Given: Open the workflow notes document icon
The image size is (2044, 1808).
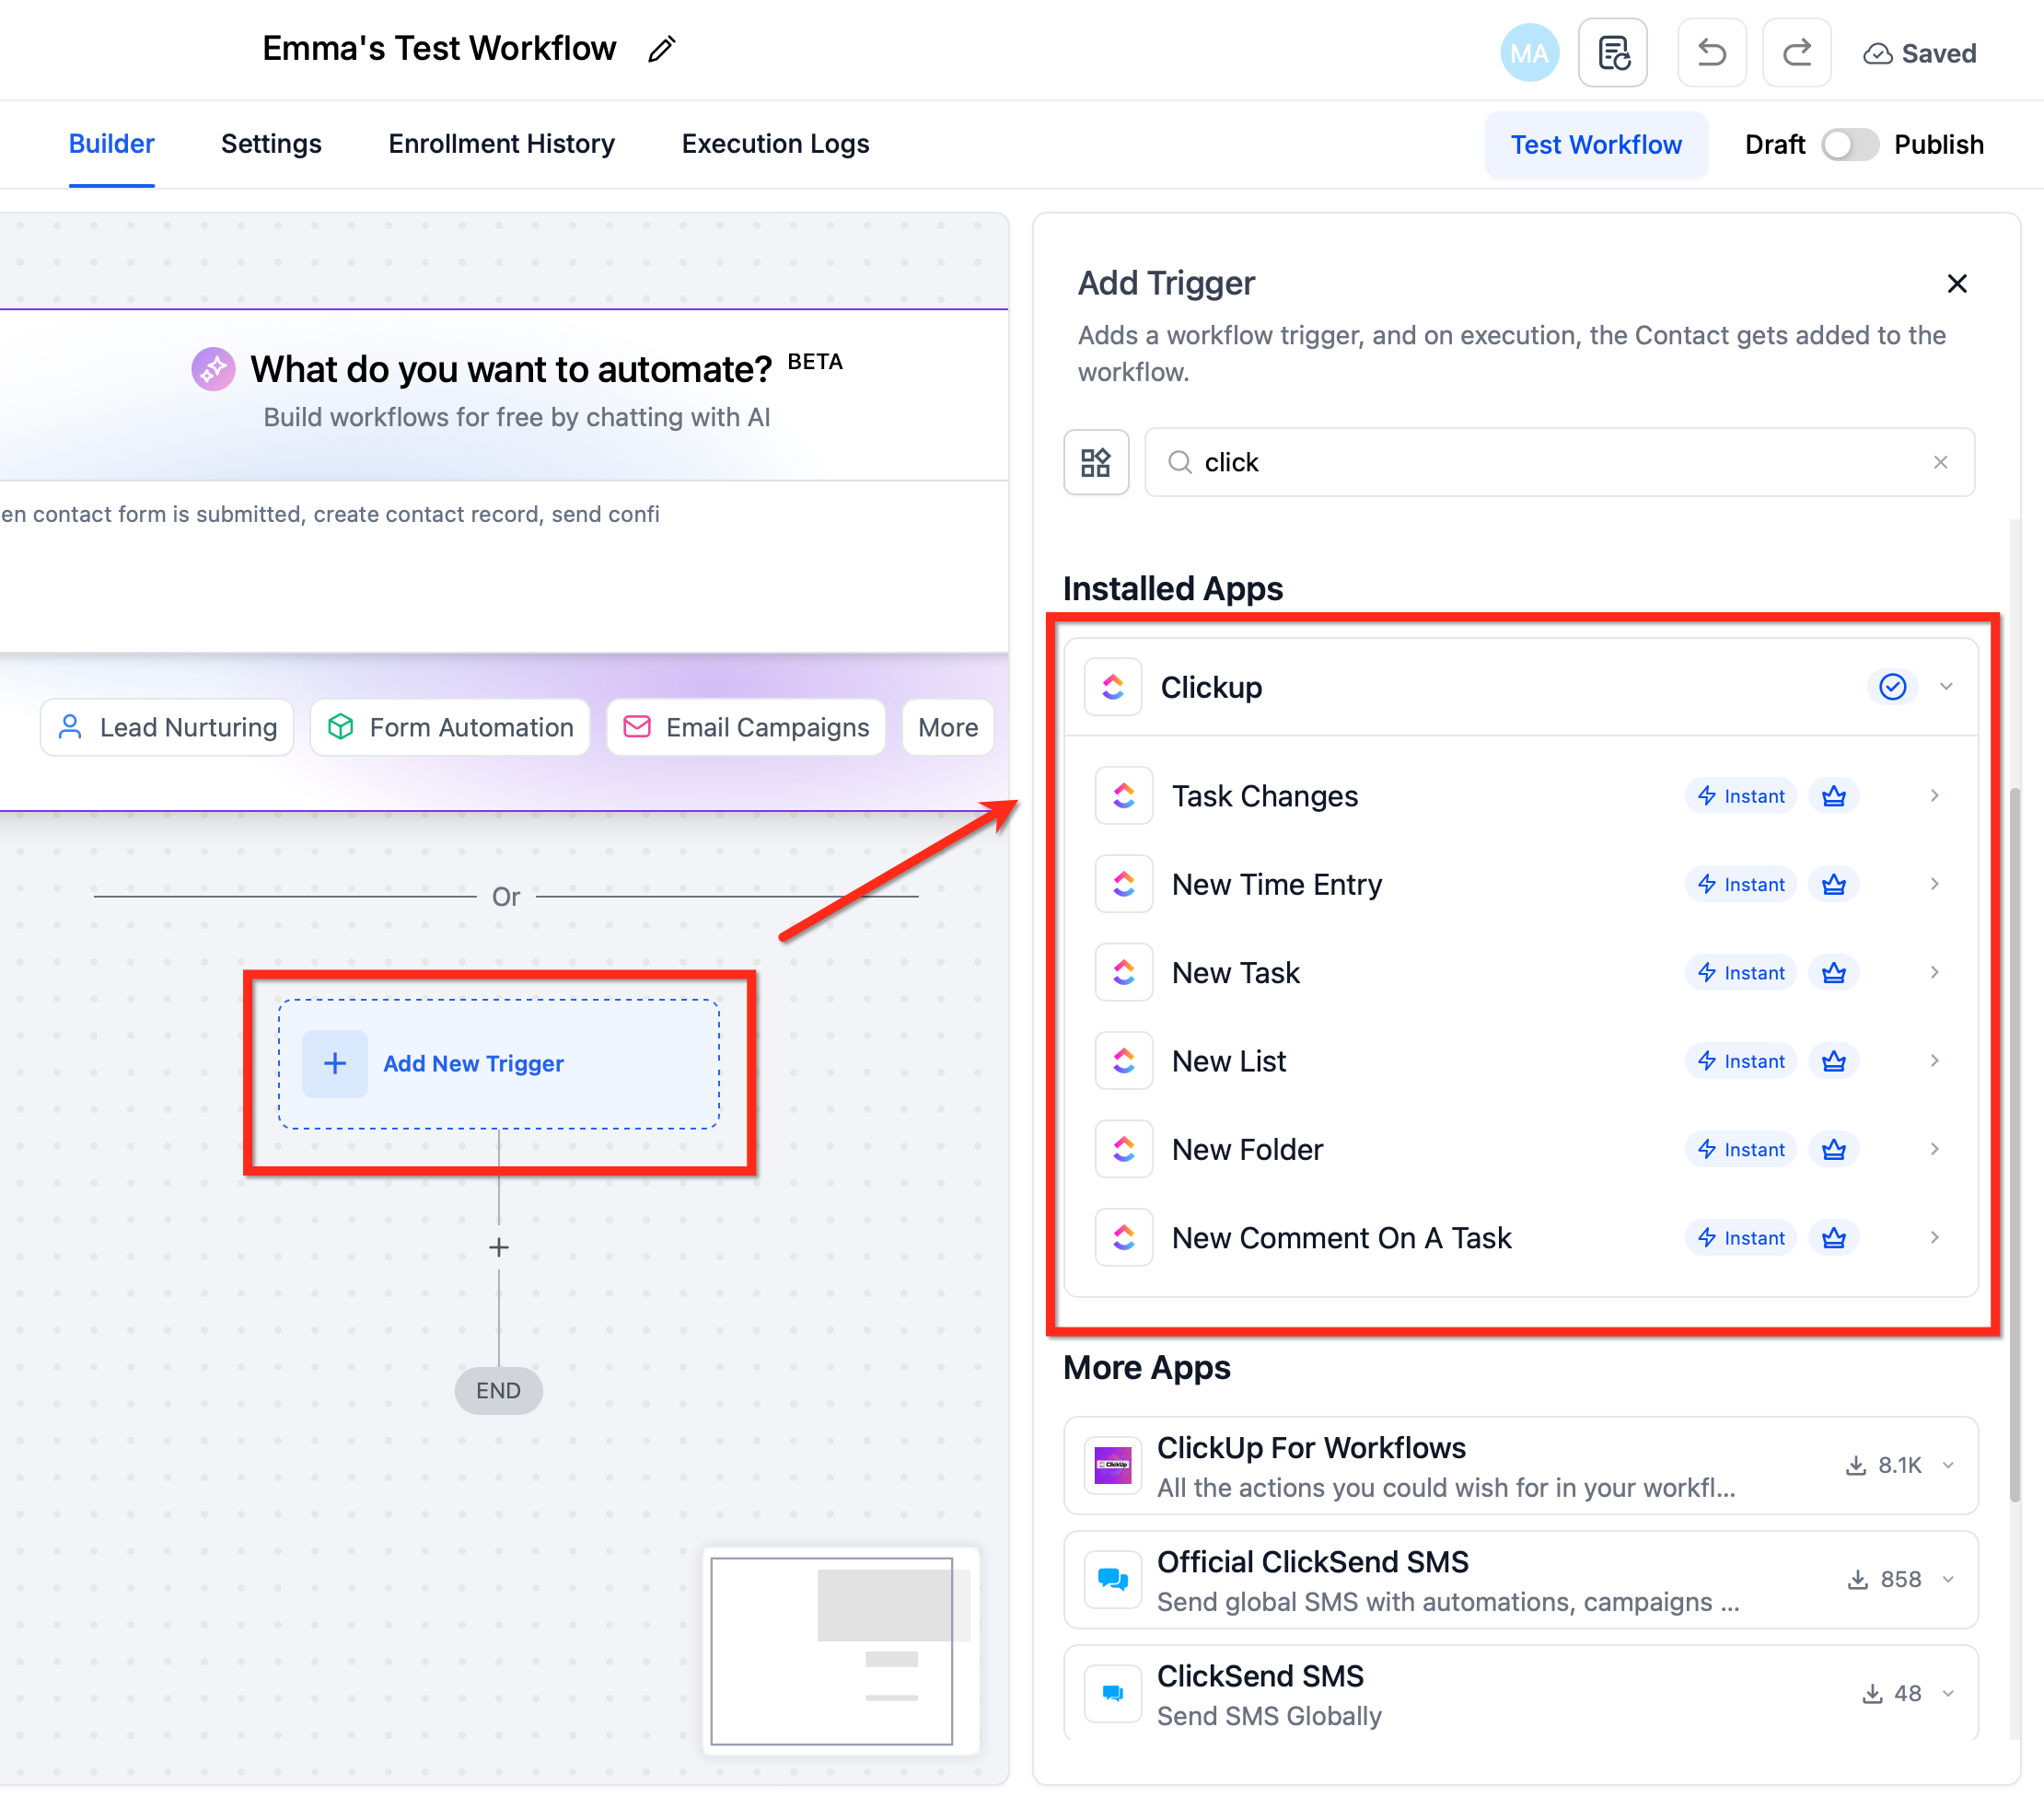Looking at the screenshot, I should [1613, 53].
